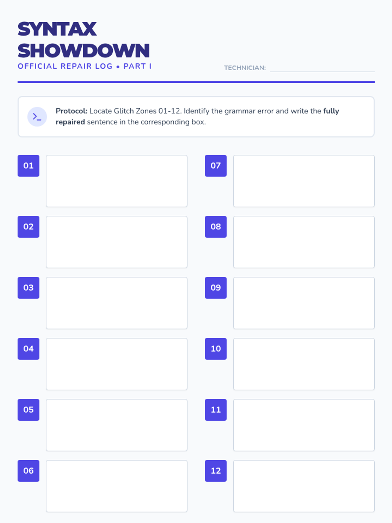
Task: Click the answer box for zone 12
Action: tap(304, 486)
